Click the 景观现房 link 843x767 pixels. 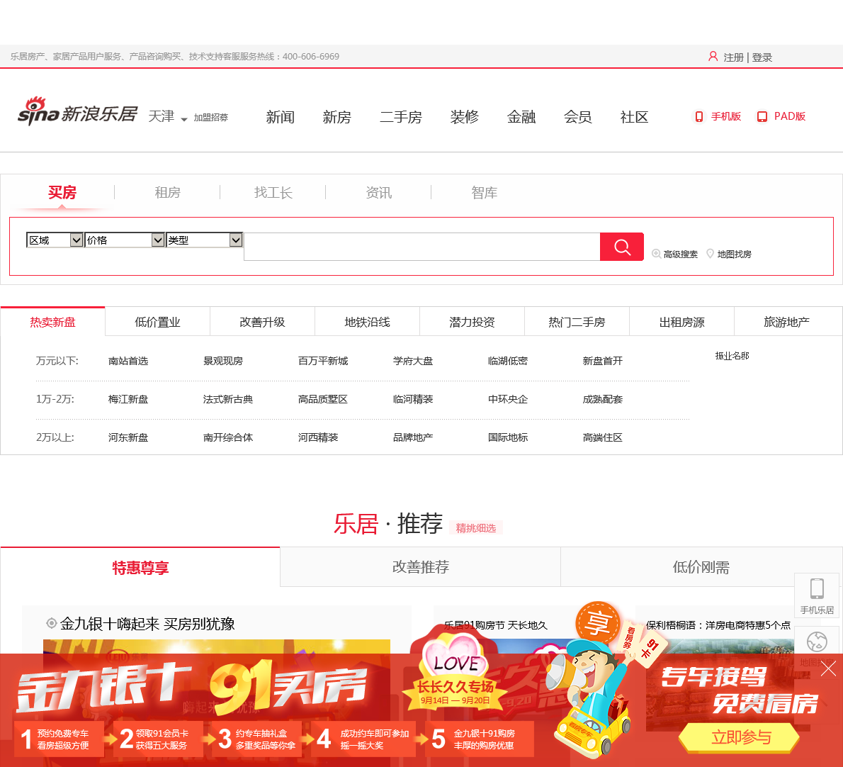223,361
